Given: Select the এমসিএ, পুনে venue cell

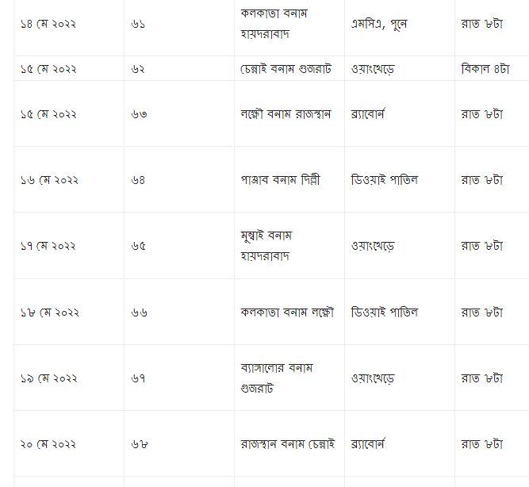Looking at the screenshot, I should 379,25.
